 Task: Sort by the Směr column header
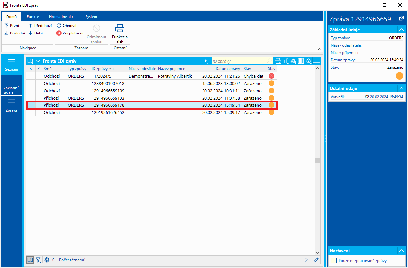tap(54, 69)
